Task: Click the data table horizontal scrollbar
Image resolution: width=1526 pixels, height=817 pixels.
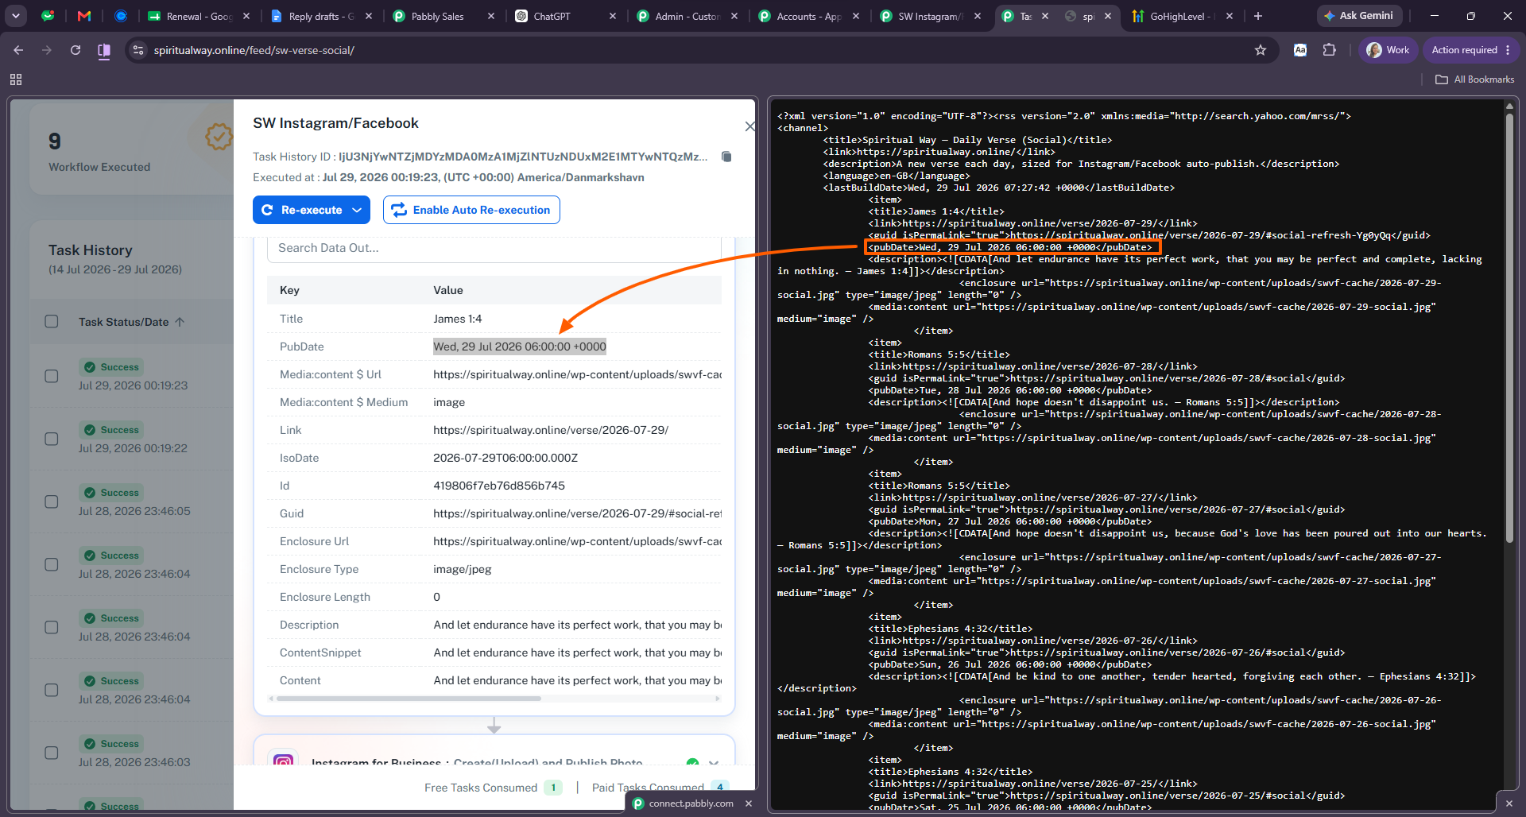Action: (x=409, y=699)
